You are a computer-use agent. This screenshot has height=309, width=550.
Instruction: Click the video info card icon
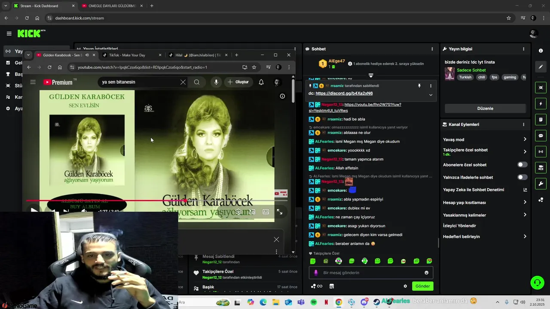click(x=282, y=96)
